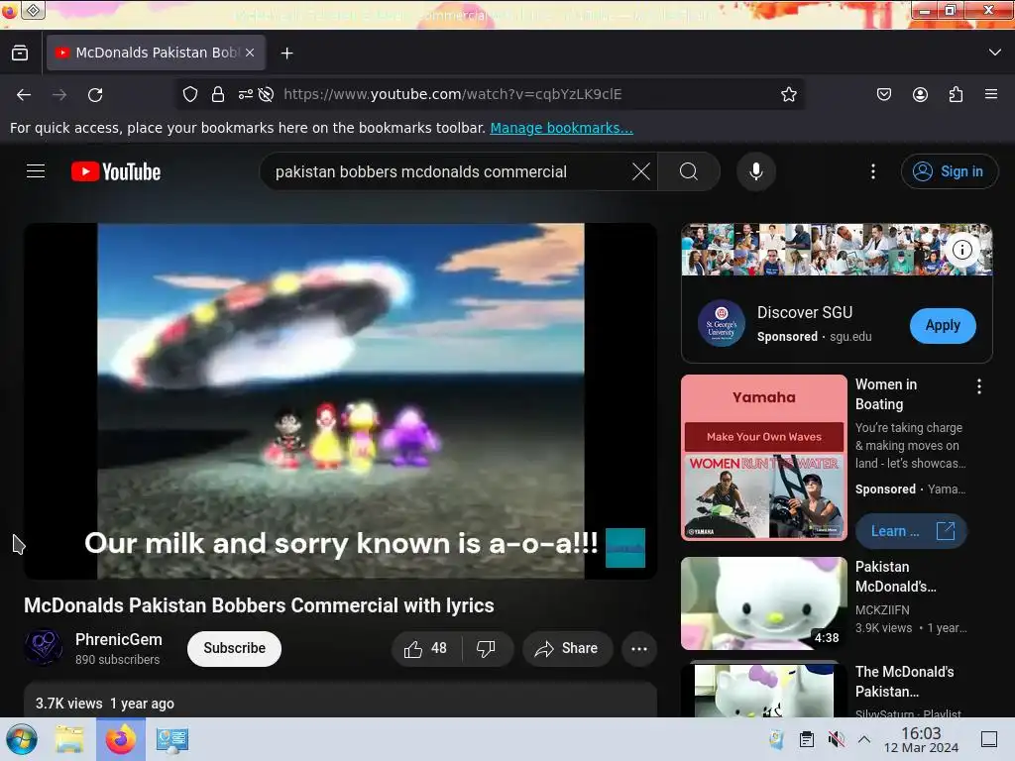Click the Sign in button

949,171
